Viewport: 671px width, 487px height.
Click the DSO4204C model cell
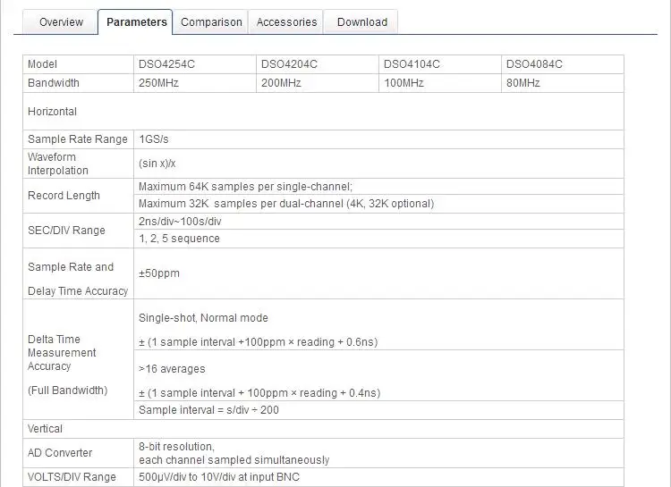click(x=317, y=64)
